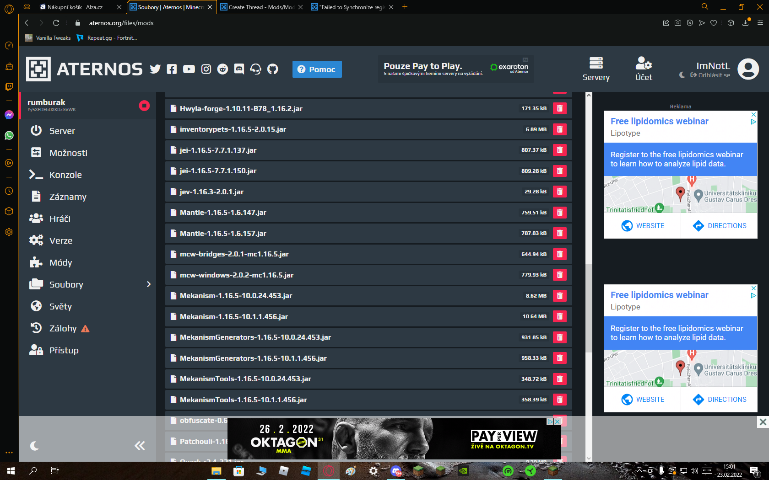Screen dimensions: 769x480
Task: Open Aternos GitHub page
Action: coord(273,69)
